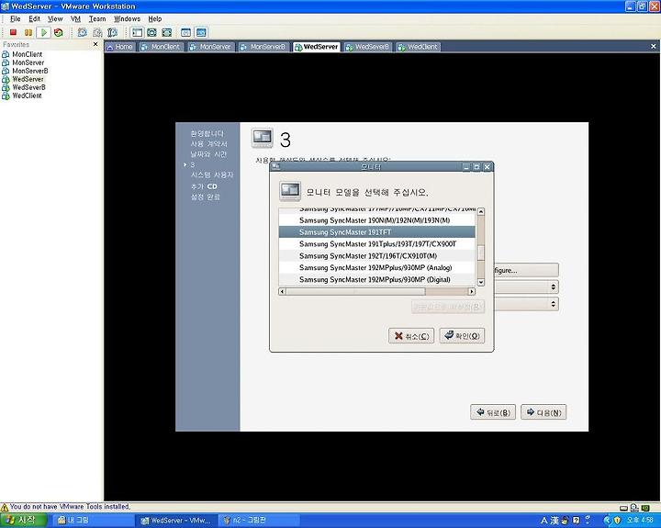The height and width of the screenshot is (528, 661).
Task: Switch to the WedClient tab
Action: point(419,47)
